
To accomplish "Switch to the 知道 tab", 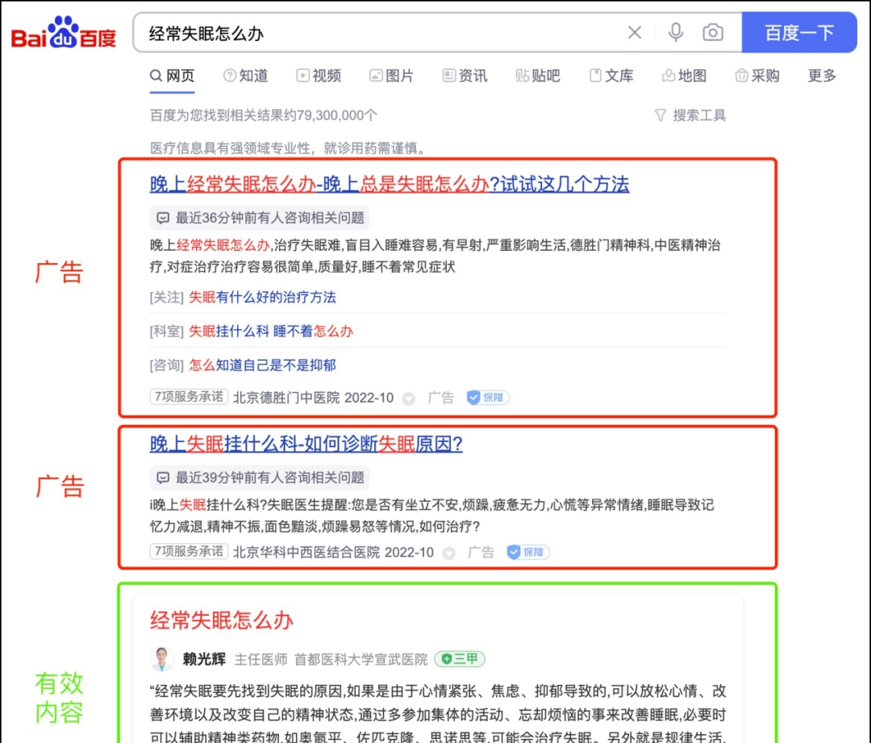I will coord(245,76).
